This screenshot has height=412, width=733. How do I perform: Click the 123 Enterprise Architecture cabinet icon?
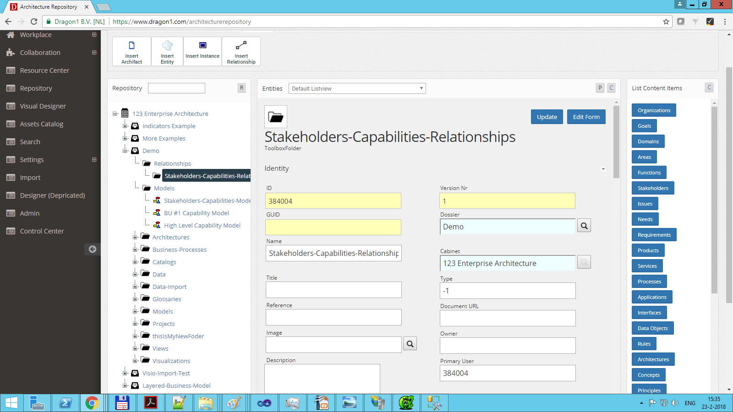click(x=125, y=113)
